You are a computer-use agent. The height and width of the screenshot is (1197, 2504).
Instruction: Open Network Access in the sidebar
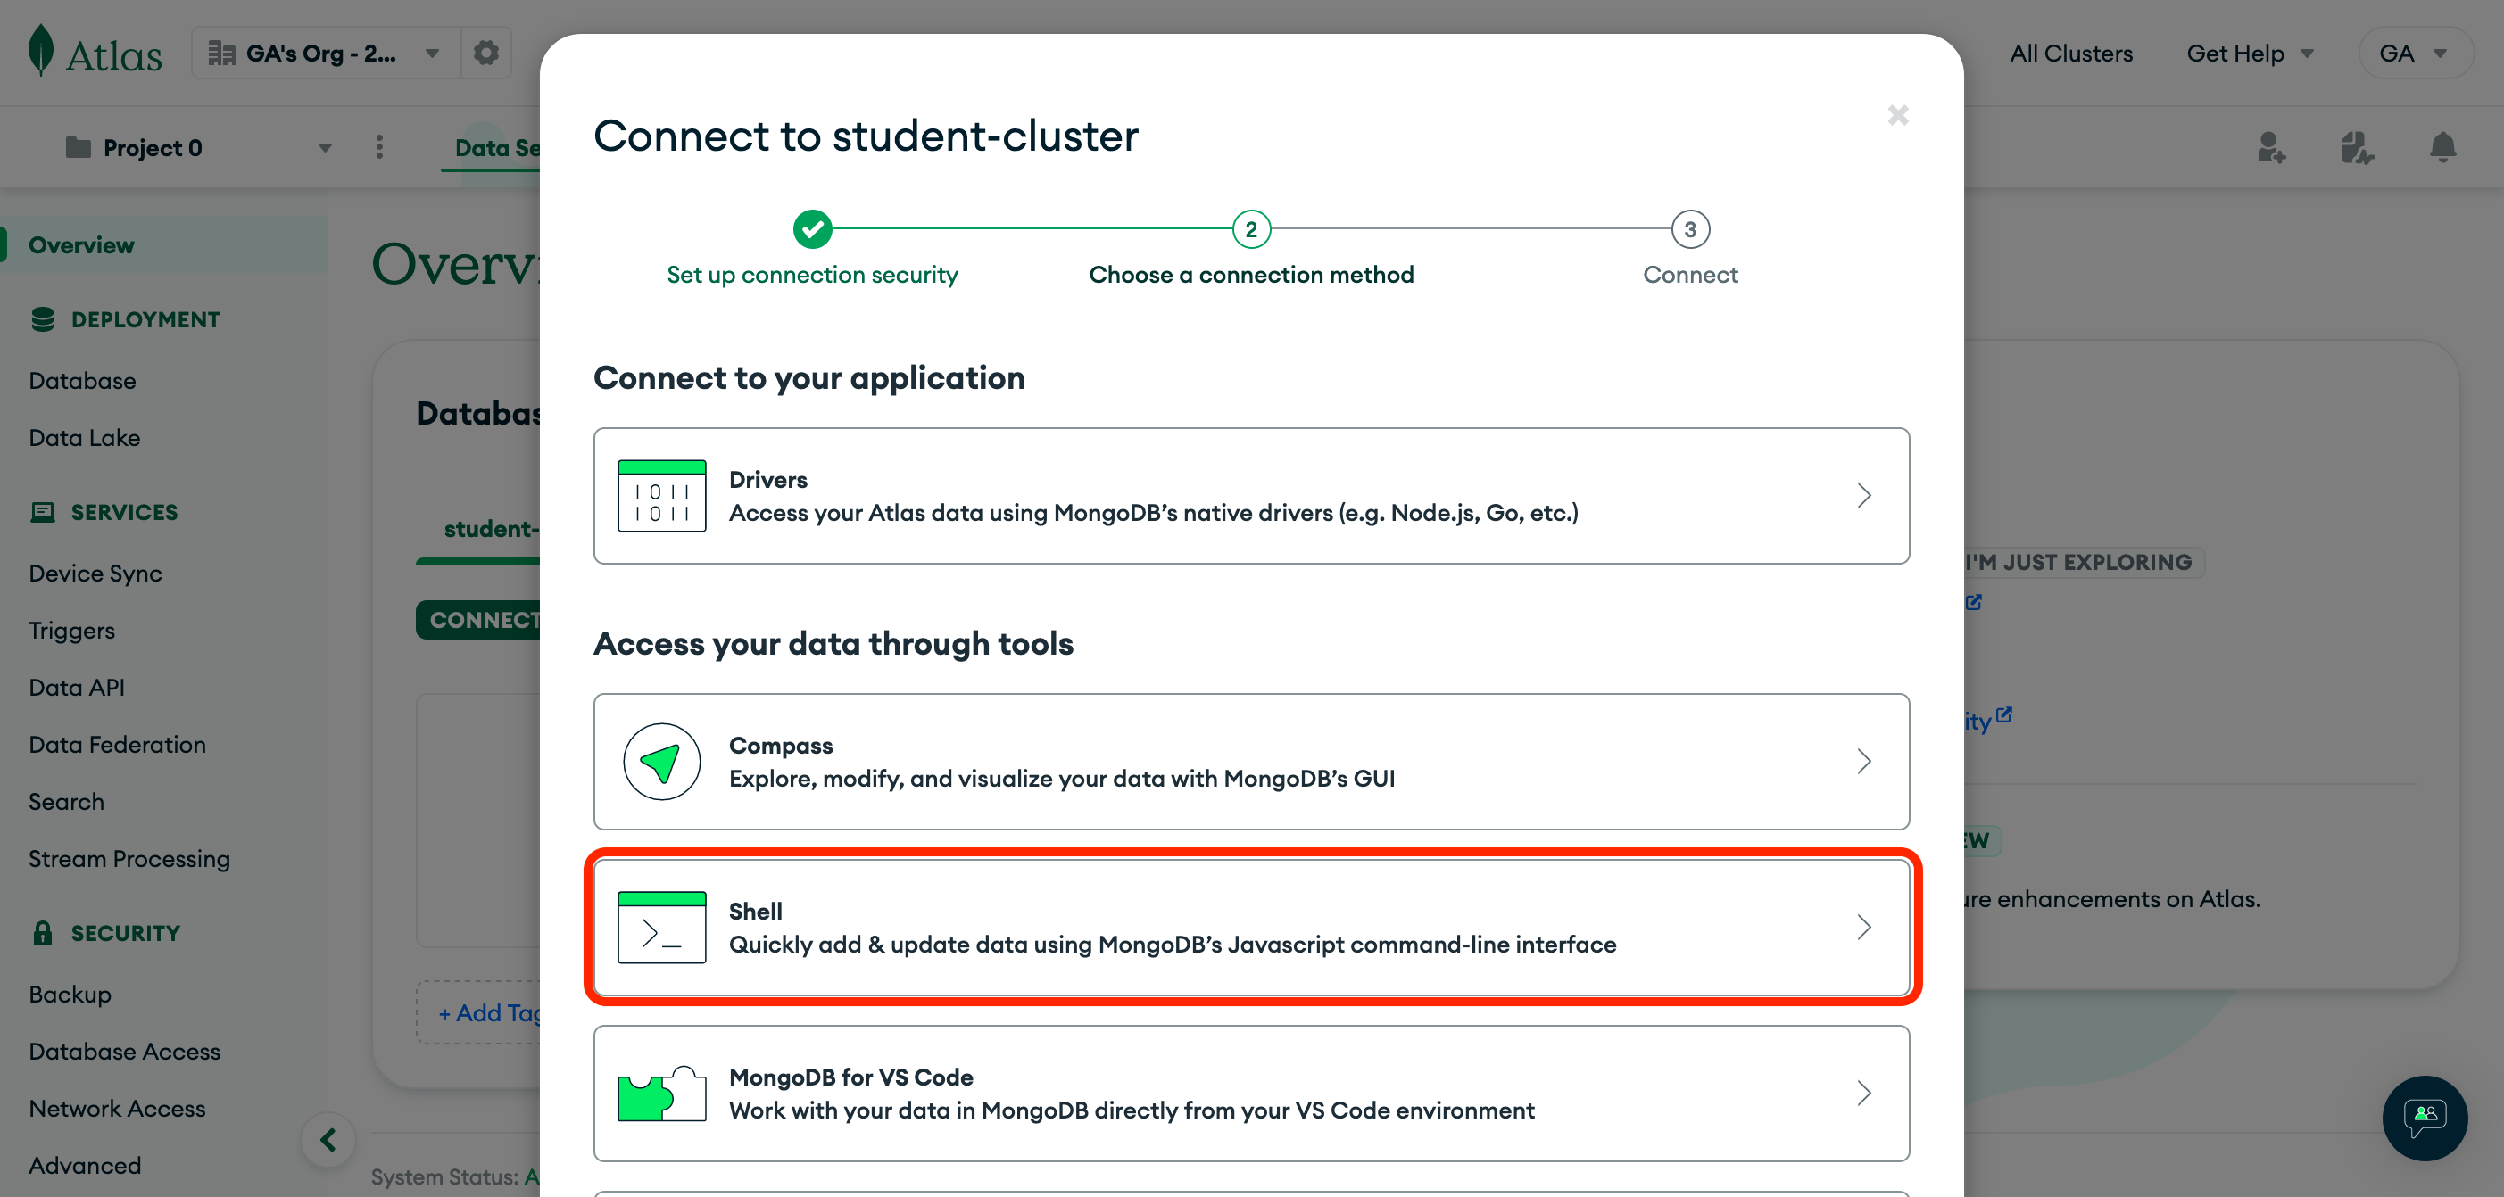click(x=117, y=1109)
